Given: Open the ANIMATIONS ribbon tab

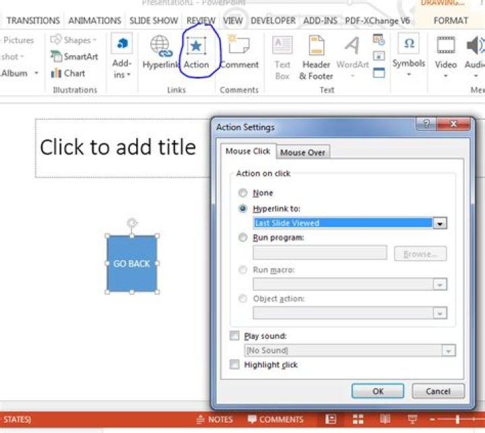Looking at the screenshot, I should coord(94,20).
